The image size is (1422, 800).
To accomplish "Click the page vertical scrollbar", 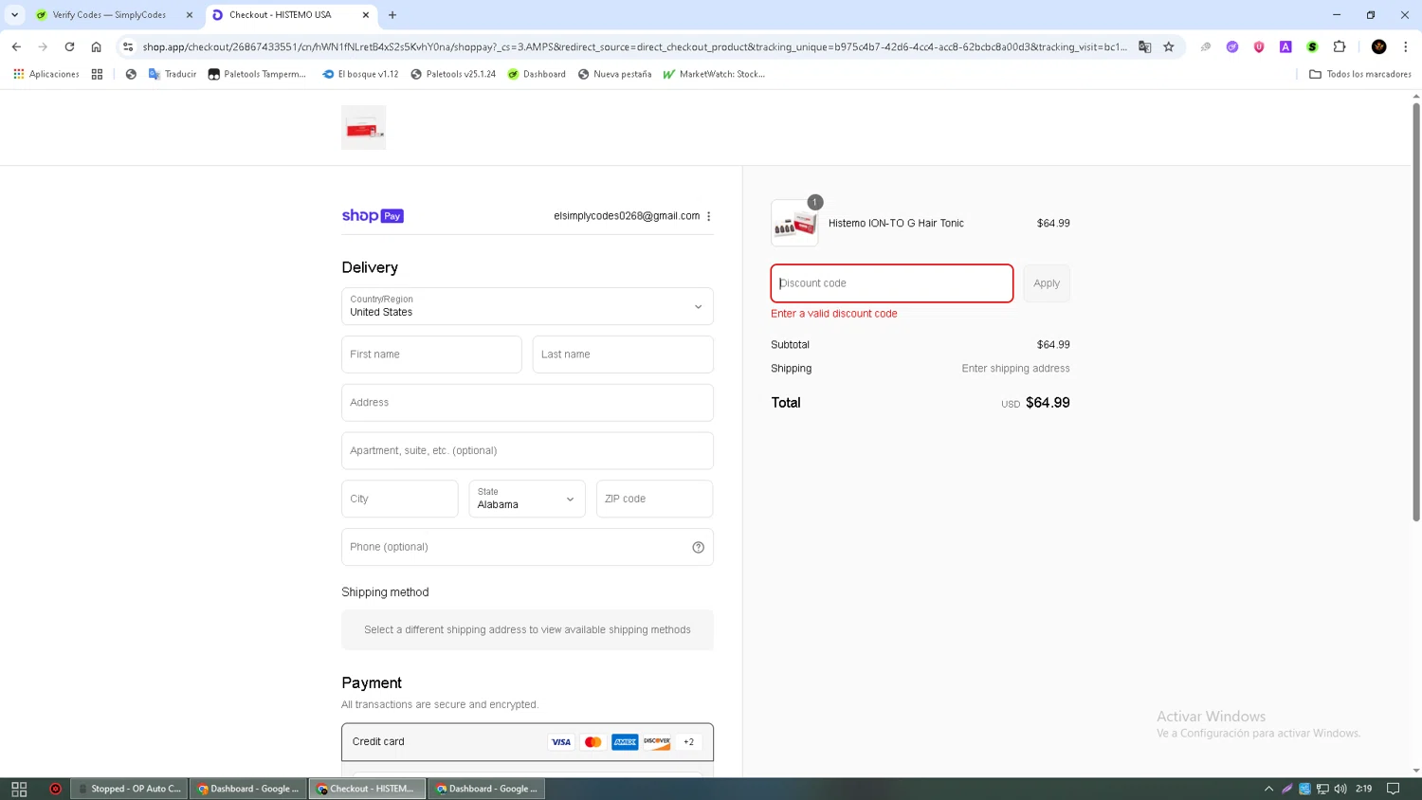I will point(1416,313).
